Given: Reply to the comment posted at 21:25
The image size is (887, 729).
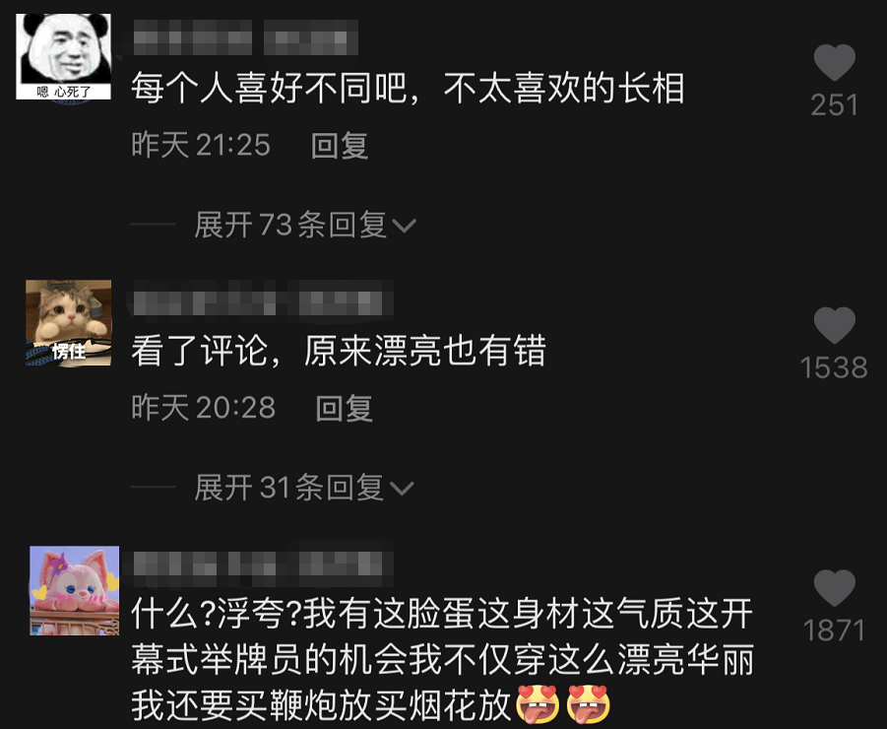Looking at the screenshot, I should coord(340,146).
